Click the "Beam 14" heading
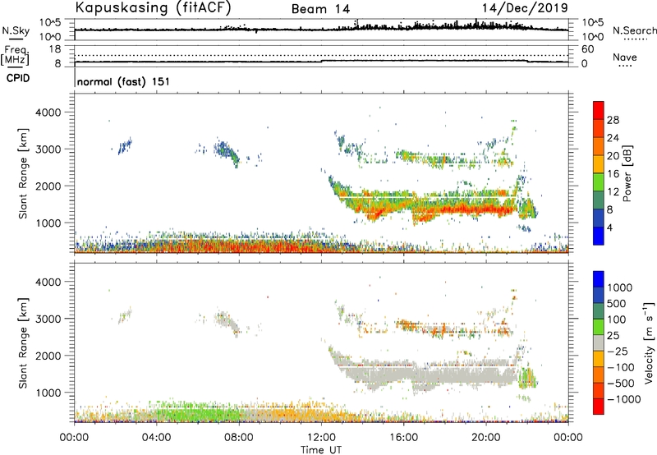 (x=320, y=9)
